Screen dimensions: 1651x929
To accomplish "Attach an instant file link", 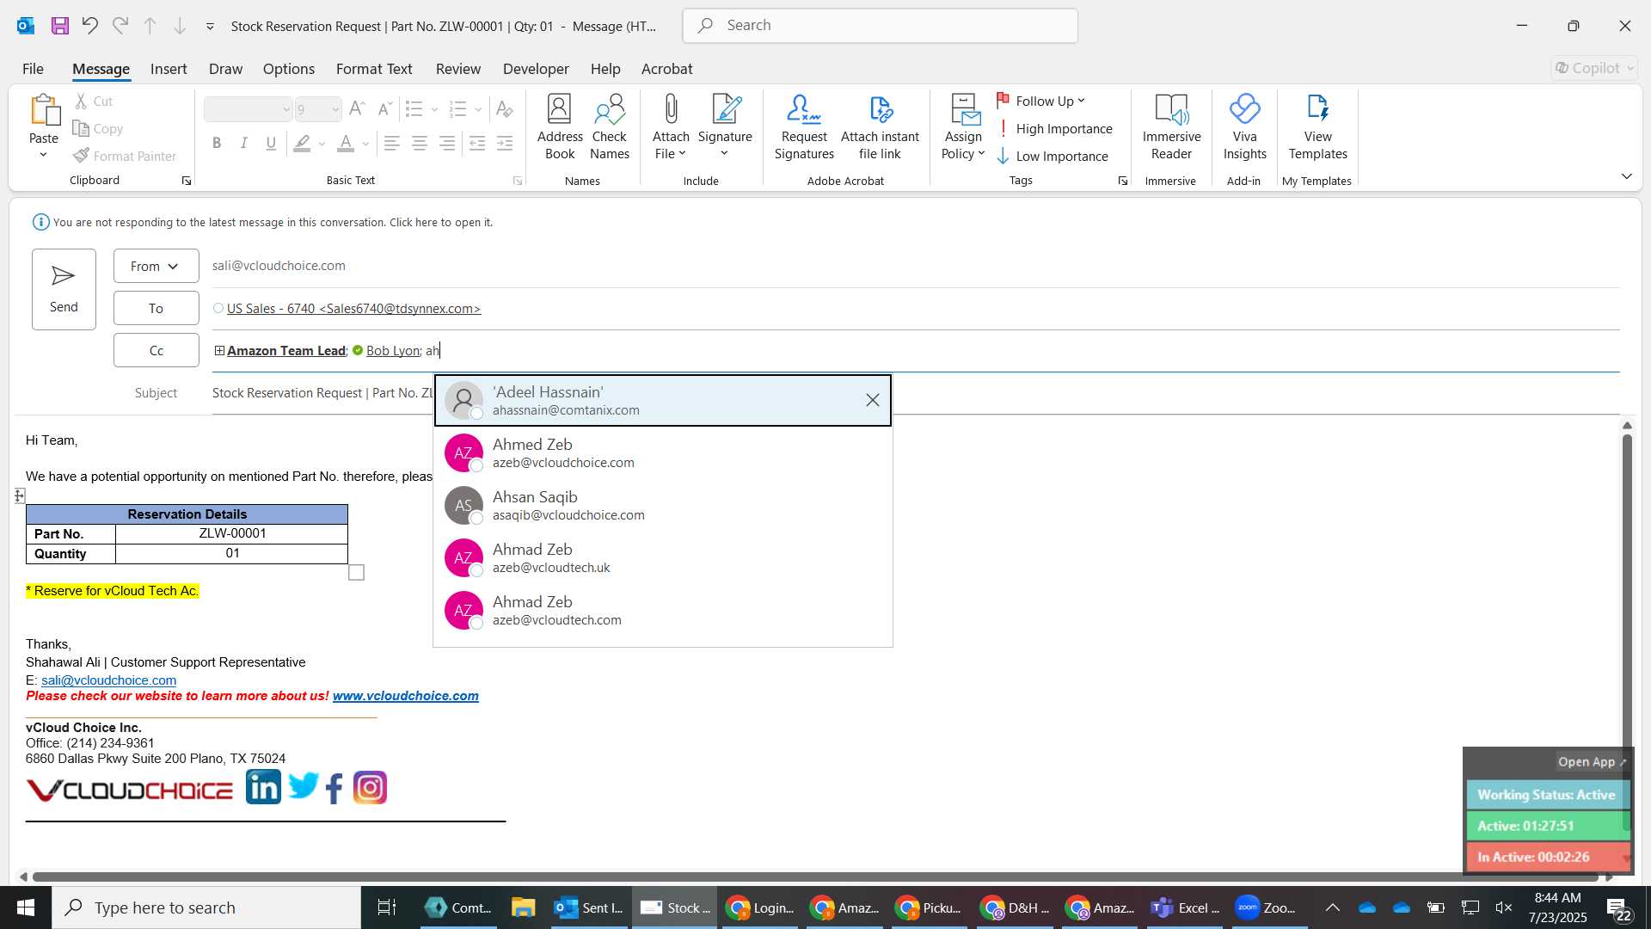I will click(x=880, y=127).
